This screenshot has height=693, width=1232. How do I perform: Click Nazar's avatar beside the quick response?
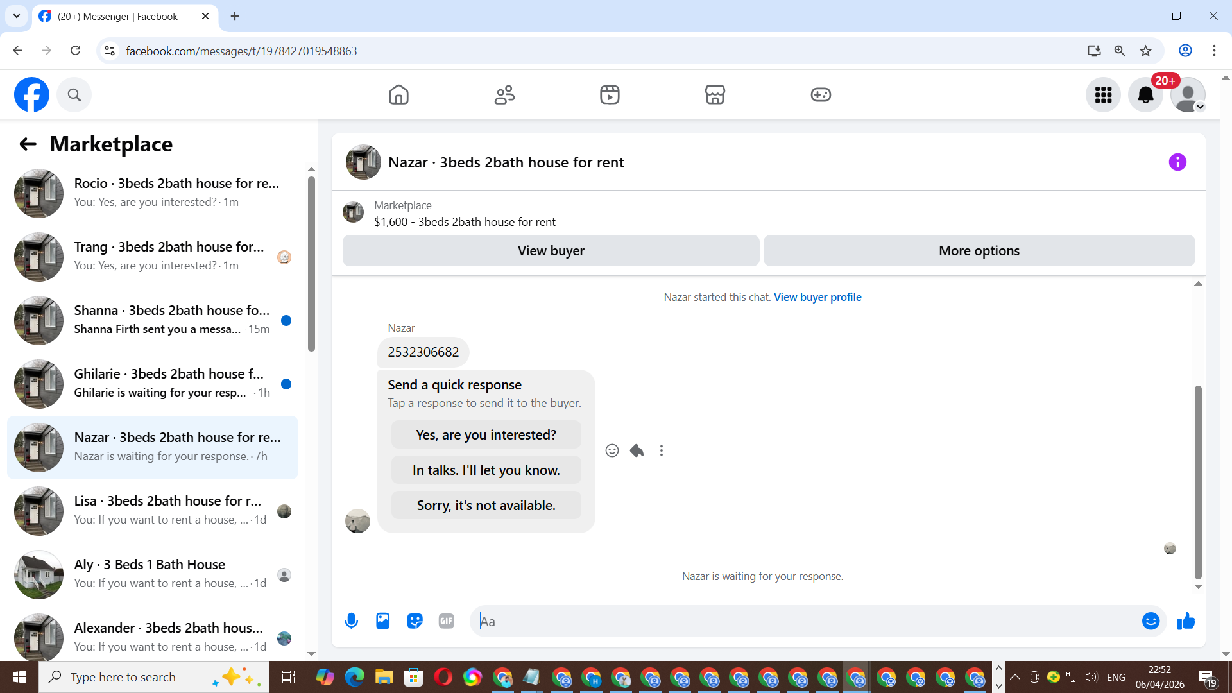[x=357, y=521]
